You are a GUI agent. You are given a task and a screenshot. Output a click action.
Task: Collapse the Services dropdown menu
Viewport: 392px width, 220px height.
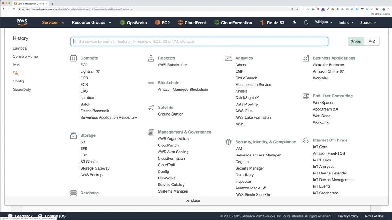[53, 23]
